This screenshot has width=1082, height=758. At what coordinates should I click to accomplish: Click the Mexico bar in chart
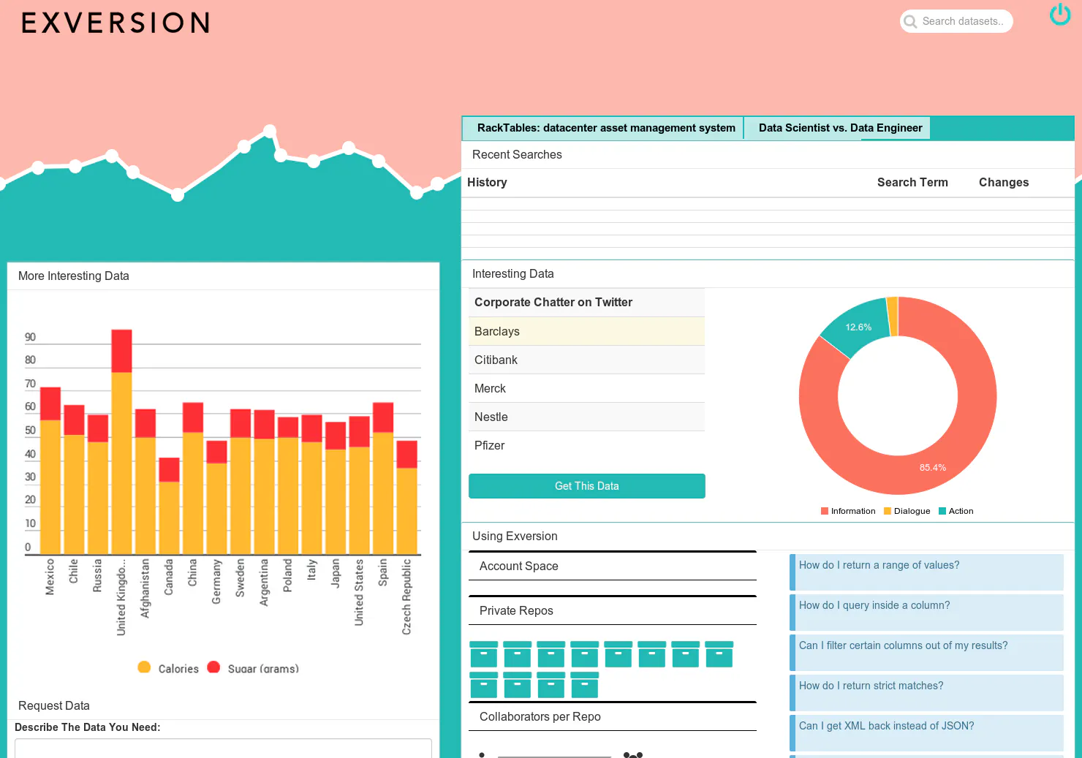(50, 471)
